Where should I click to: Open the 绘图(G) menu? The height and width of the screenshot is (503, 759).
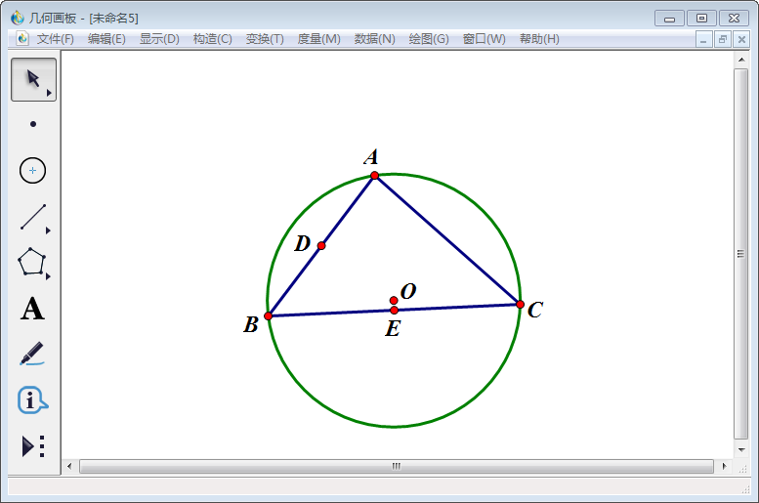click(429, 39)
